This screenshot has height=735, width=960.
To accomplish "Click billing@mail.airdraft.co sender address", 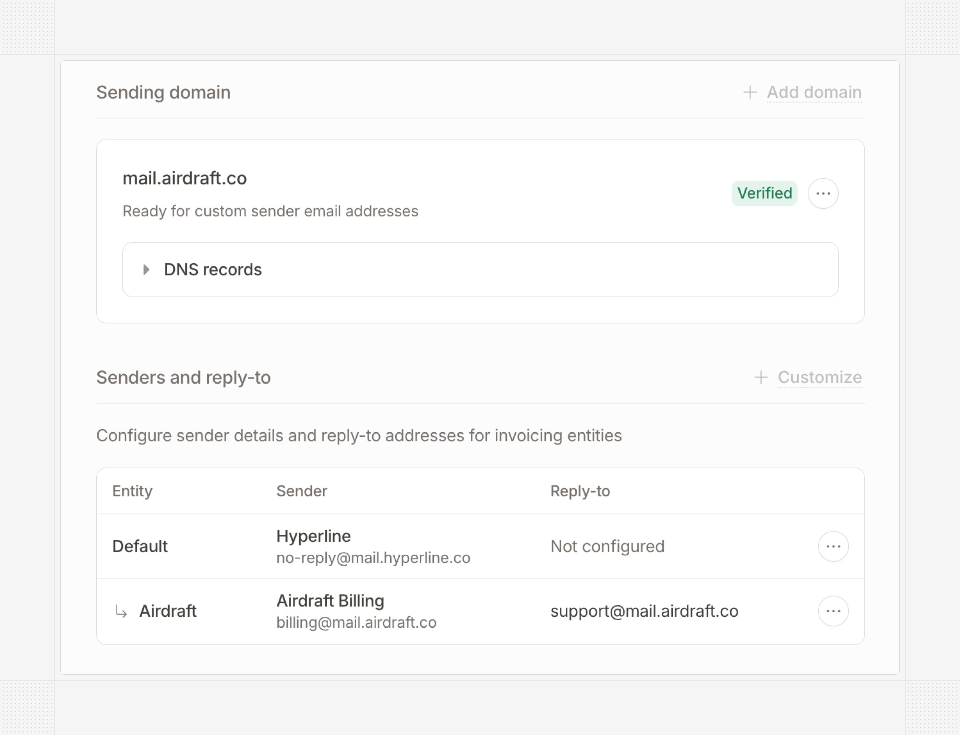I will point(356,623).
